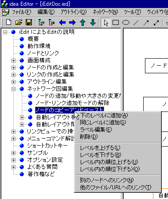Select the 著作権など tree item
Image resolution: width=168 pixels, height=199 pixels.
(x=41, y=174)
